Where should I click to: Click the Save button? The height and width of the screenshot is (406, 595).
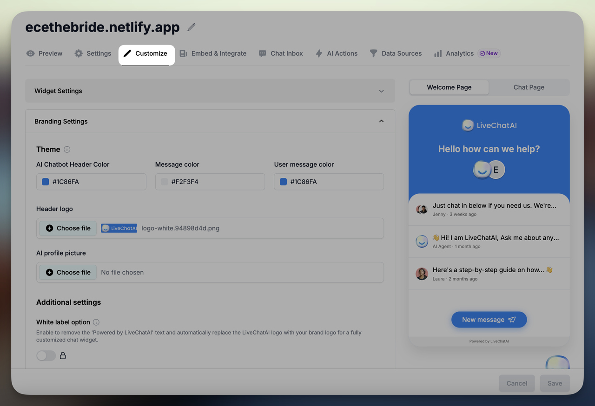pyautogui.click(x=555, y=383)
